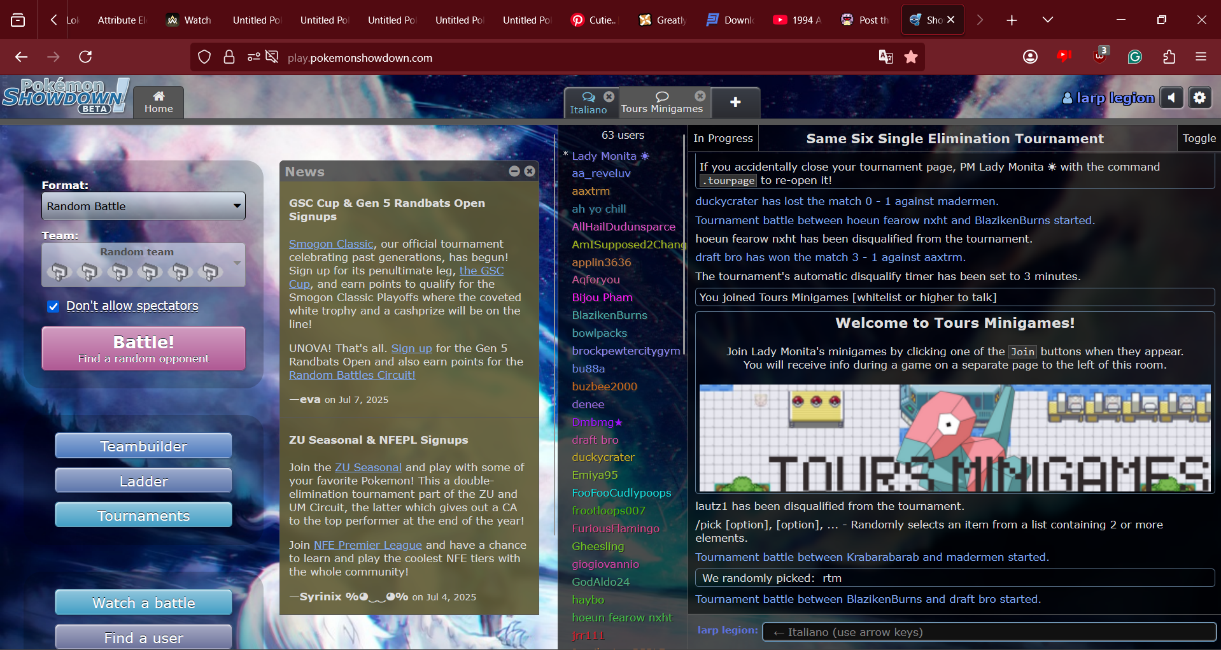The image size is (1221, 650).
Task: Open the lock site information icon
Action: (229, 57)
